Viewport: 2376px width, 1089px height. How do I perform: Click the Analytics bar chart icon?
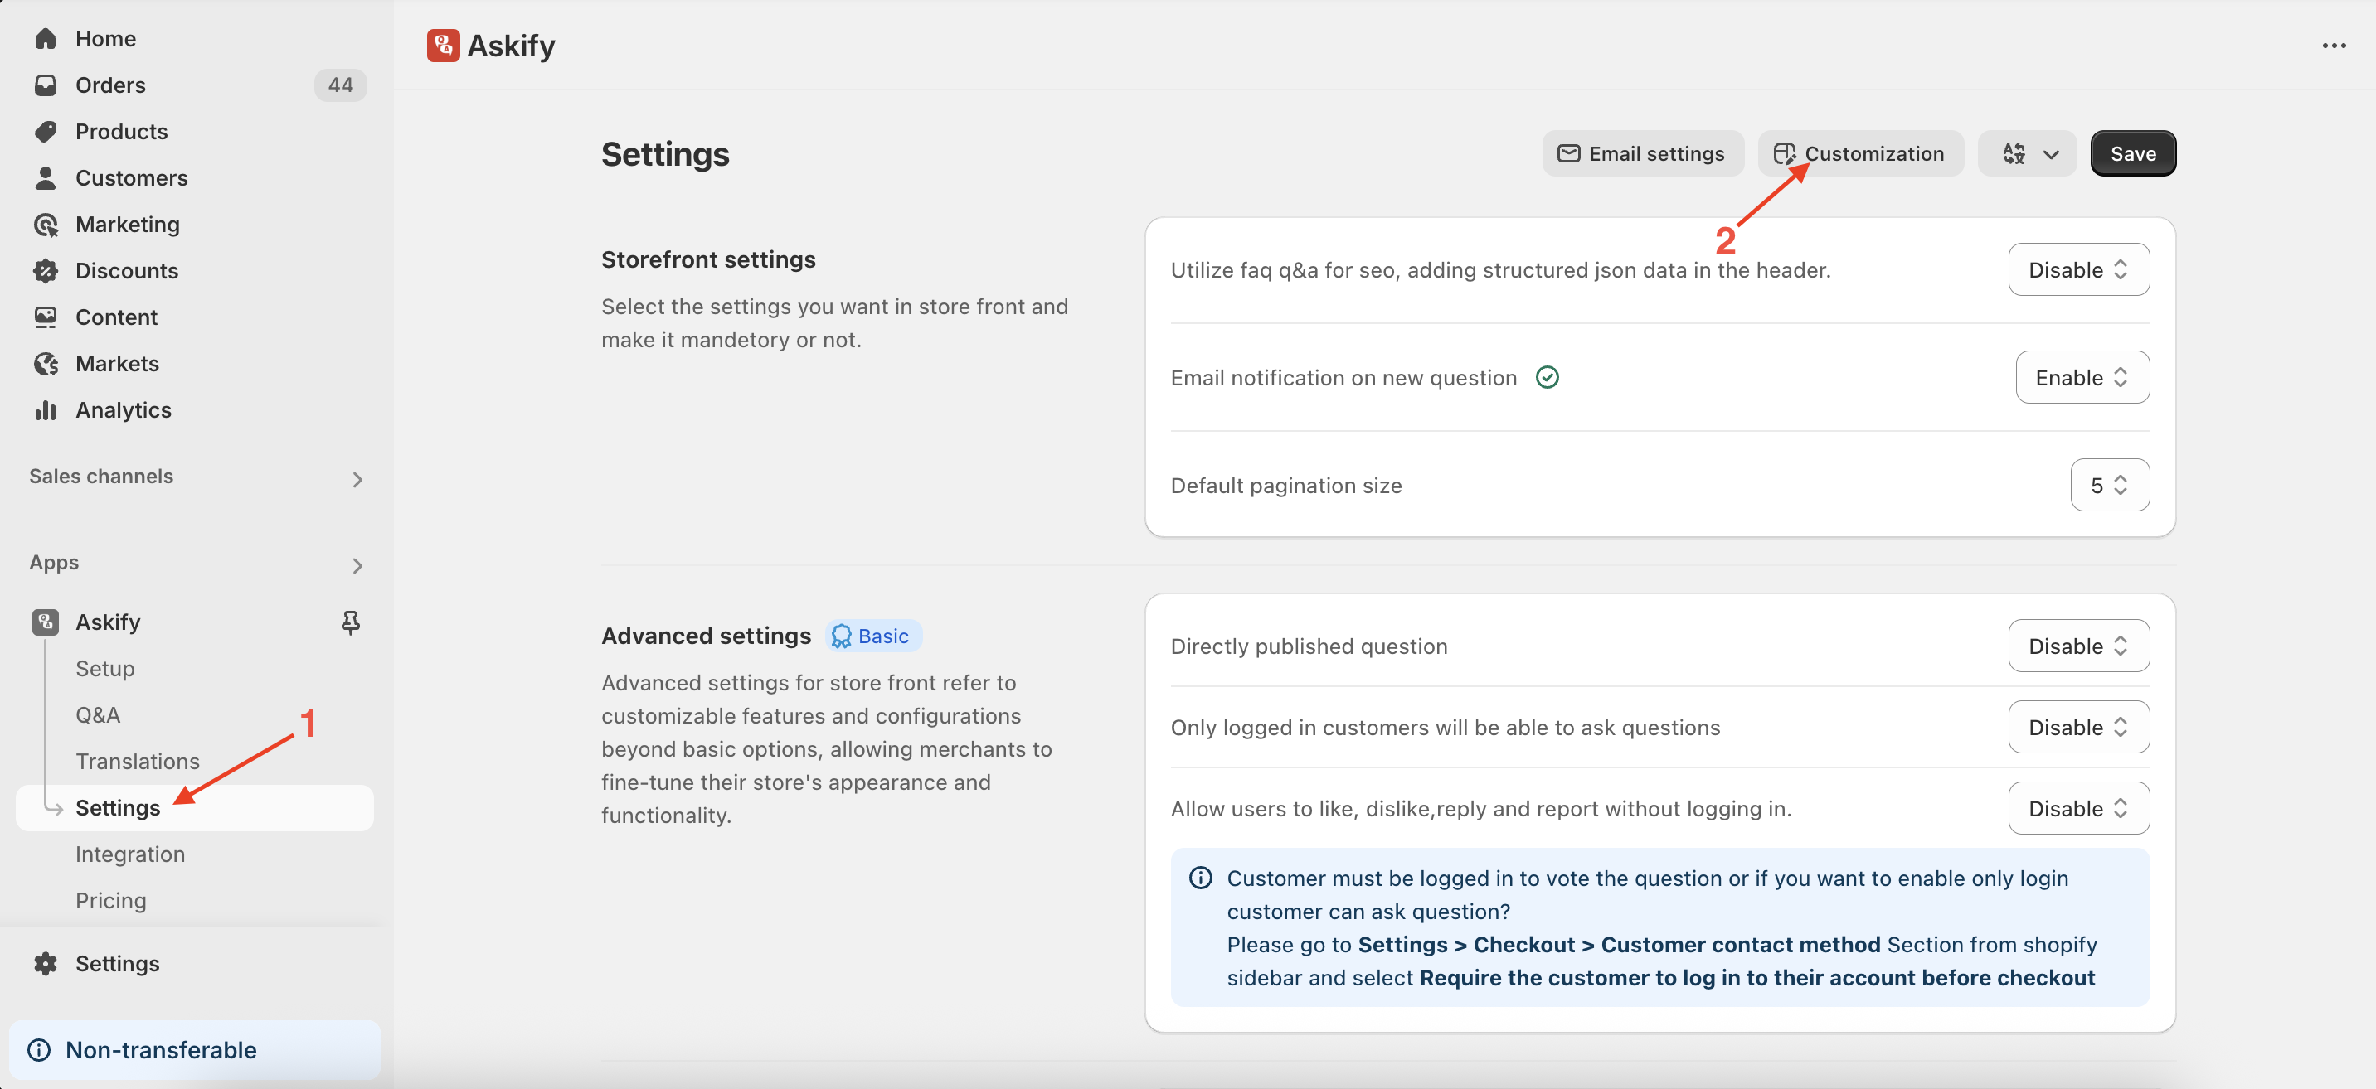(45, 409)
